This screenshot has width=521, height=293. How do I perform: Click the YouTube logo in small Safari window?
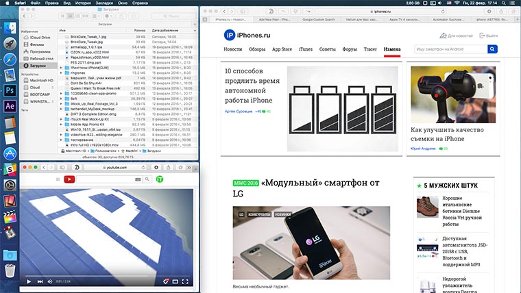[69, 179]
